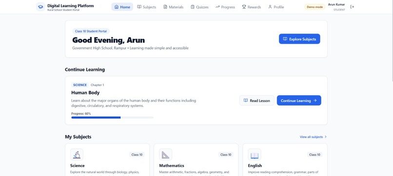Open the Rewards tab
The image size is (393, 176).
coord(252,7)
